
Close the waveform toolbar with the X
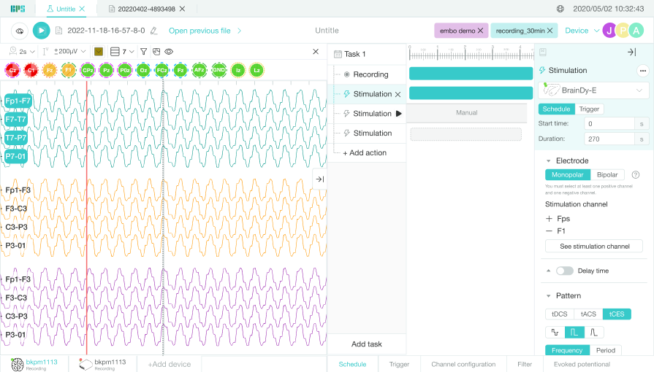tap(316, 52)
